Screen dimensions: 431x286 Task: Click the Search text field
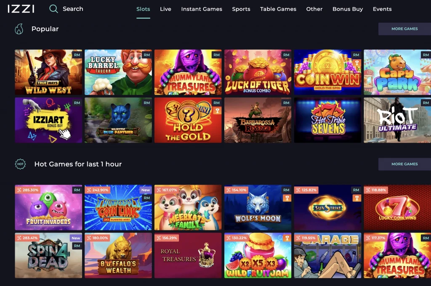[73, 9]
